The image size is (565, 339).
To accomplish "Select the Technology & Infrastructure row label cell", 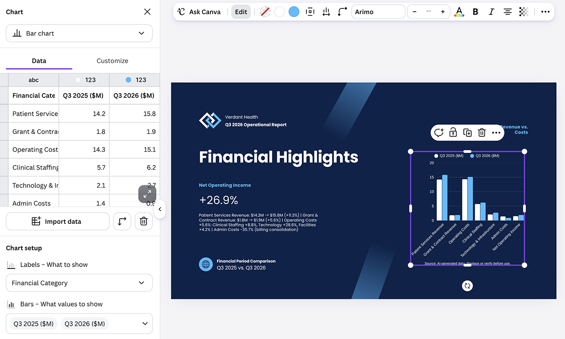I will [x=33, y=185].
